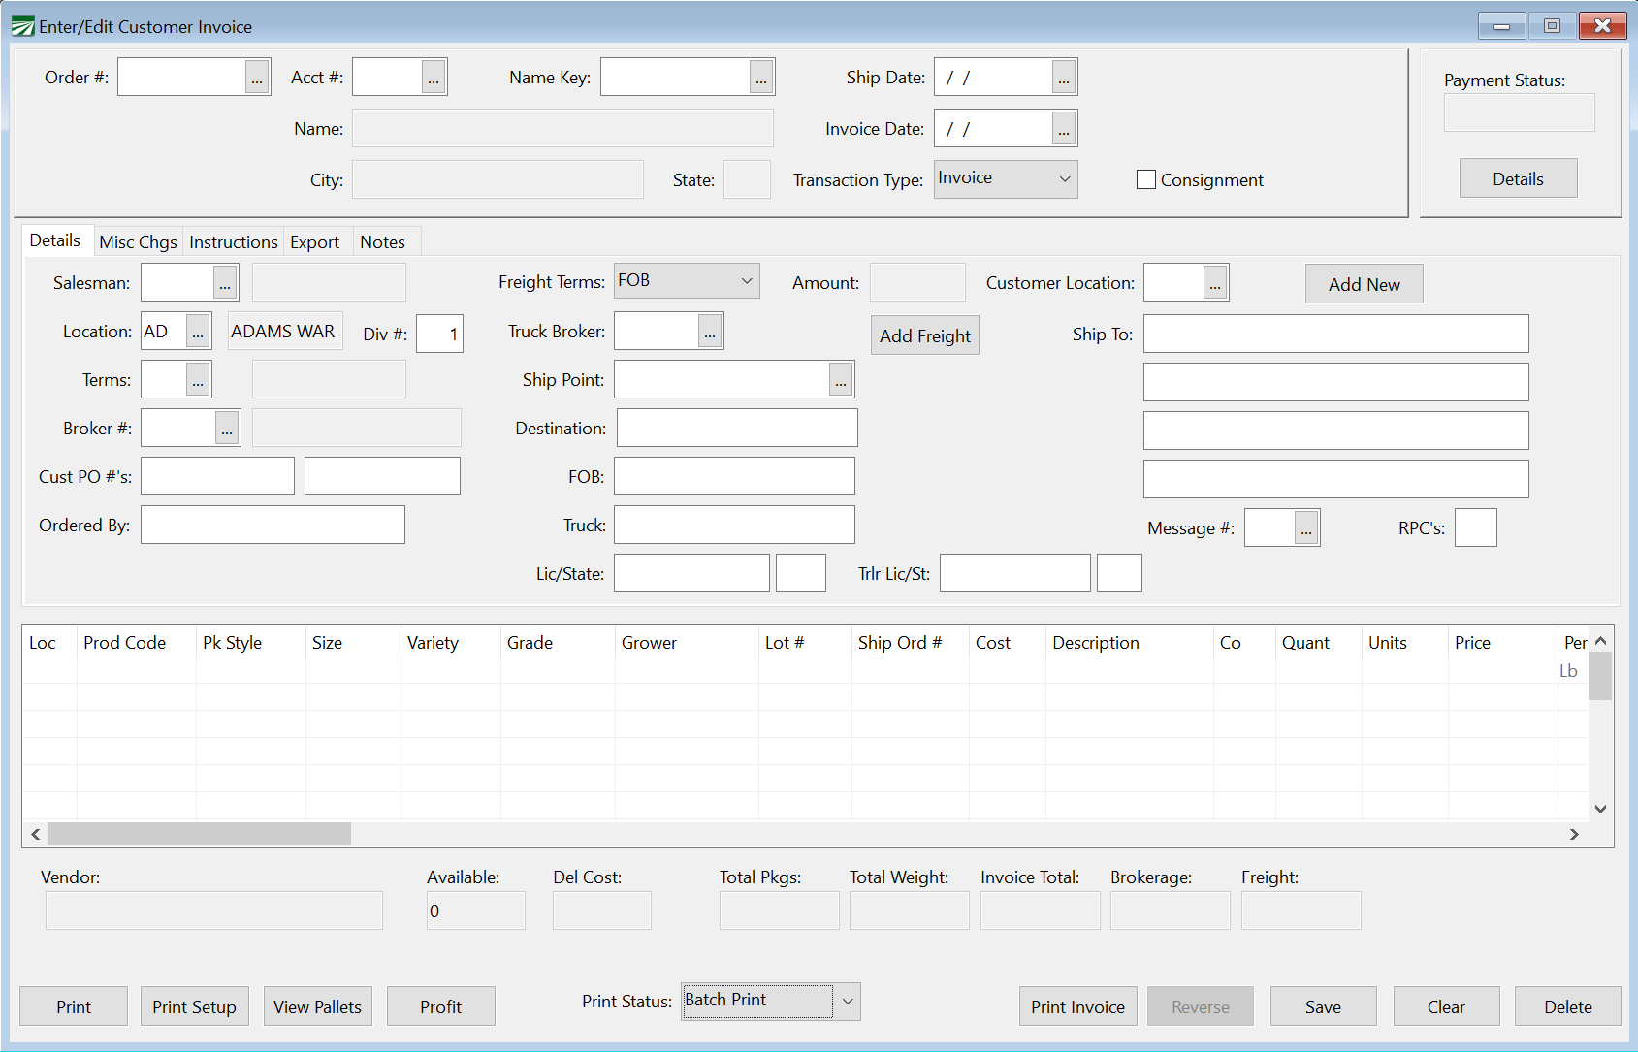The image size is (1638, 1052).
Task: Click the Acct # lookup ellipsis button
Action: pyautogui.click(x=434, y=78)
